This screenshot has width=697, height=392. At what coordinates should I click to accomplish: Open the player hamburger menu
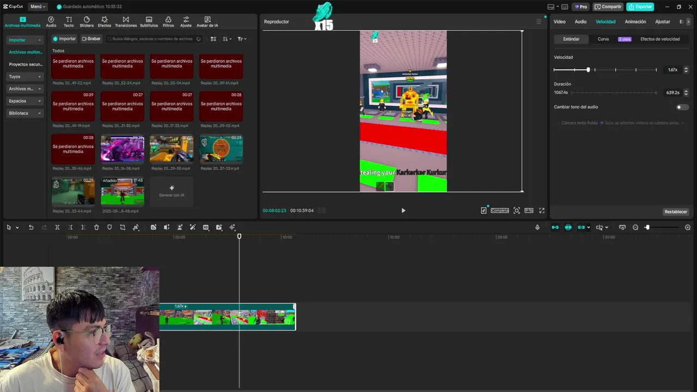[539, 22]
